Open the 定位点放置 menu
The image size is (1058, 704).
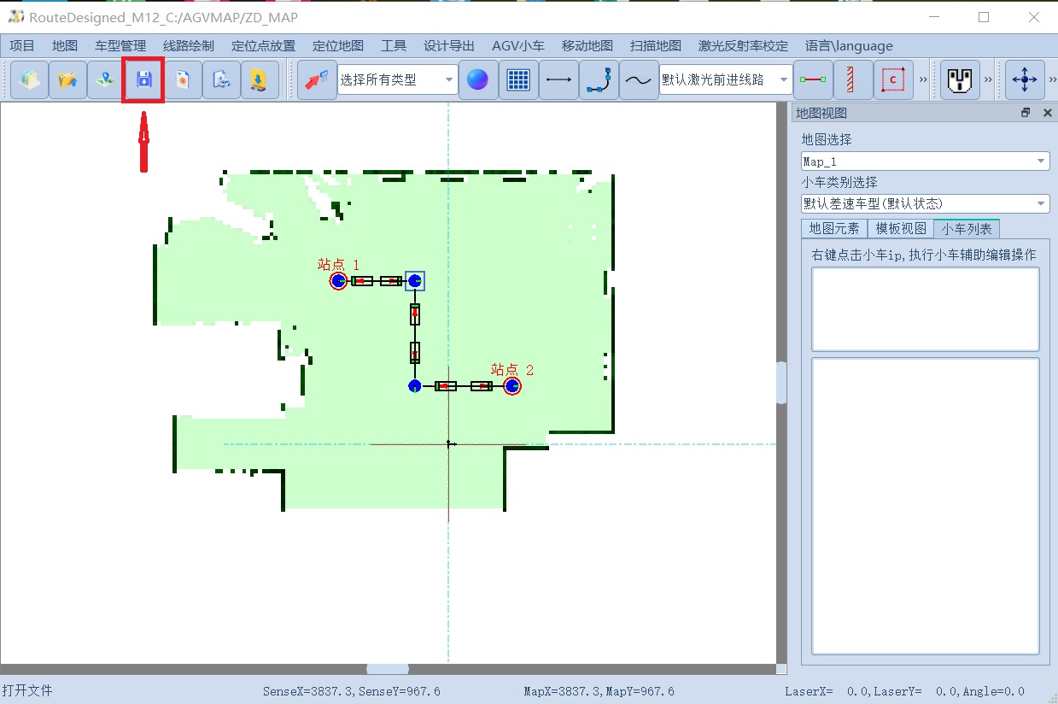(263, 46)
